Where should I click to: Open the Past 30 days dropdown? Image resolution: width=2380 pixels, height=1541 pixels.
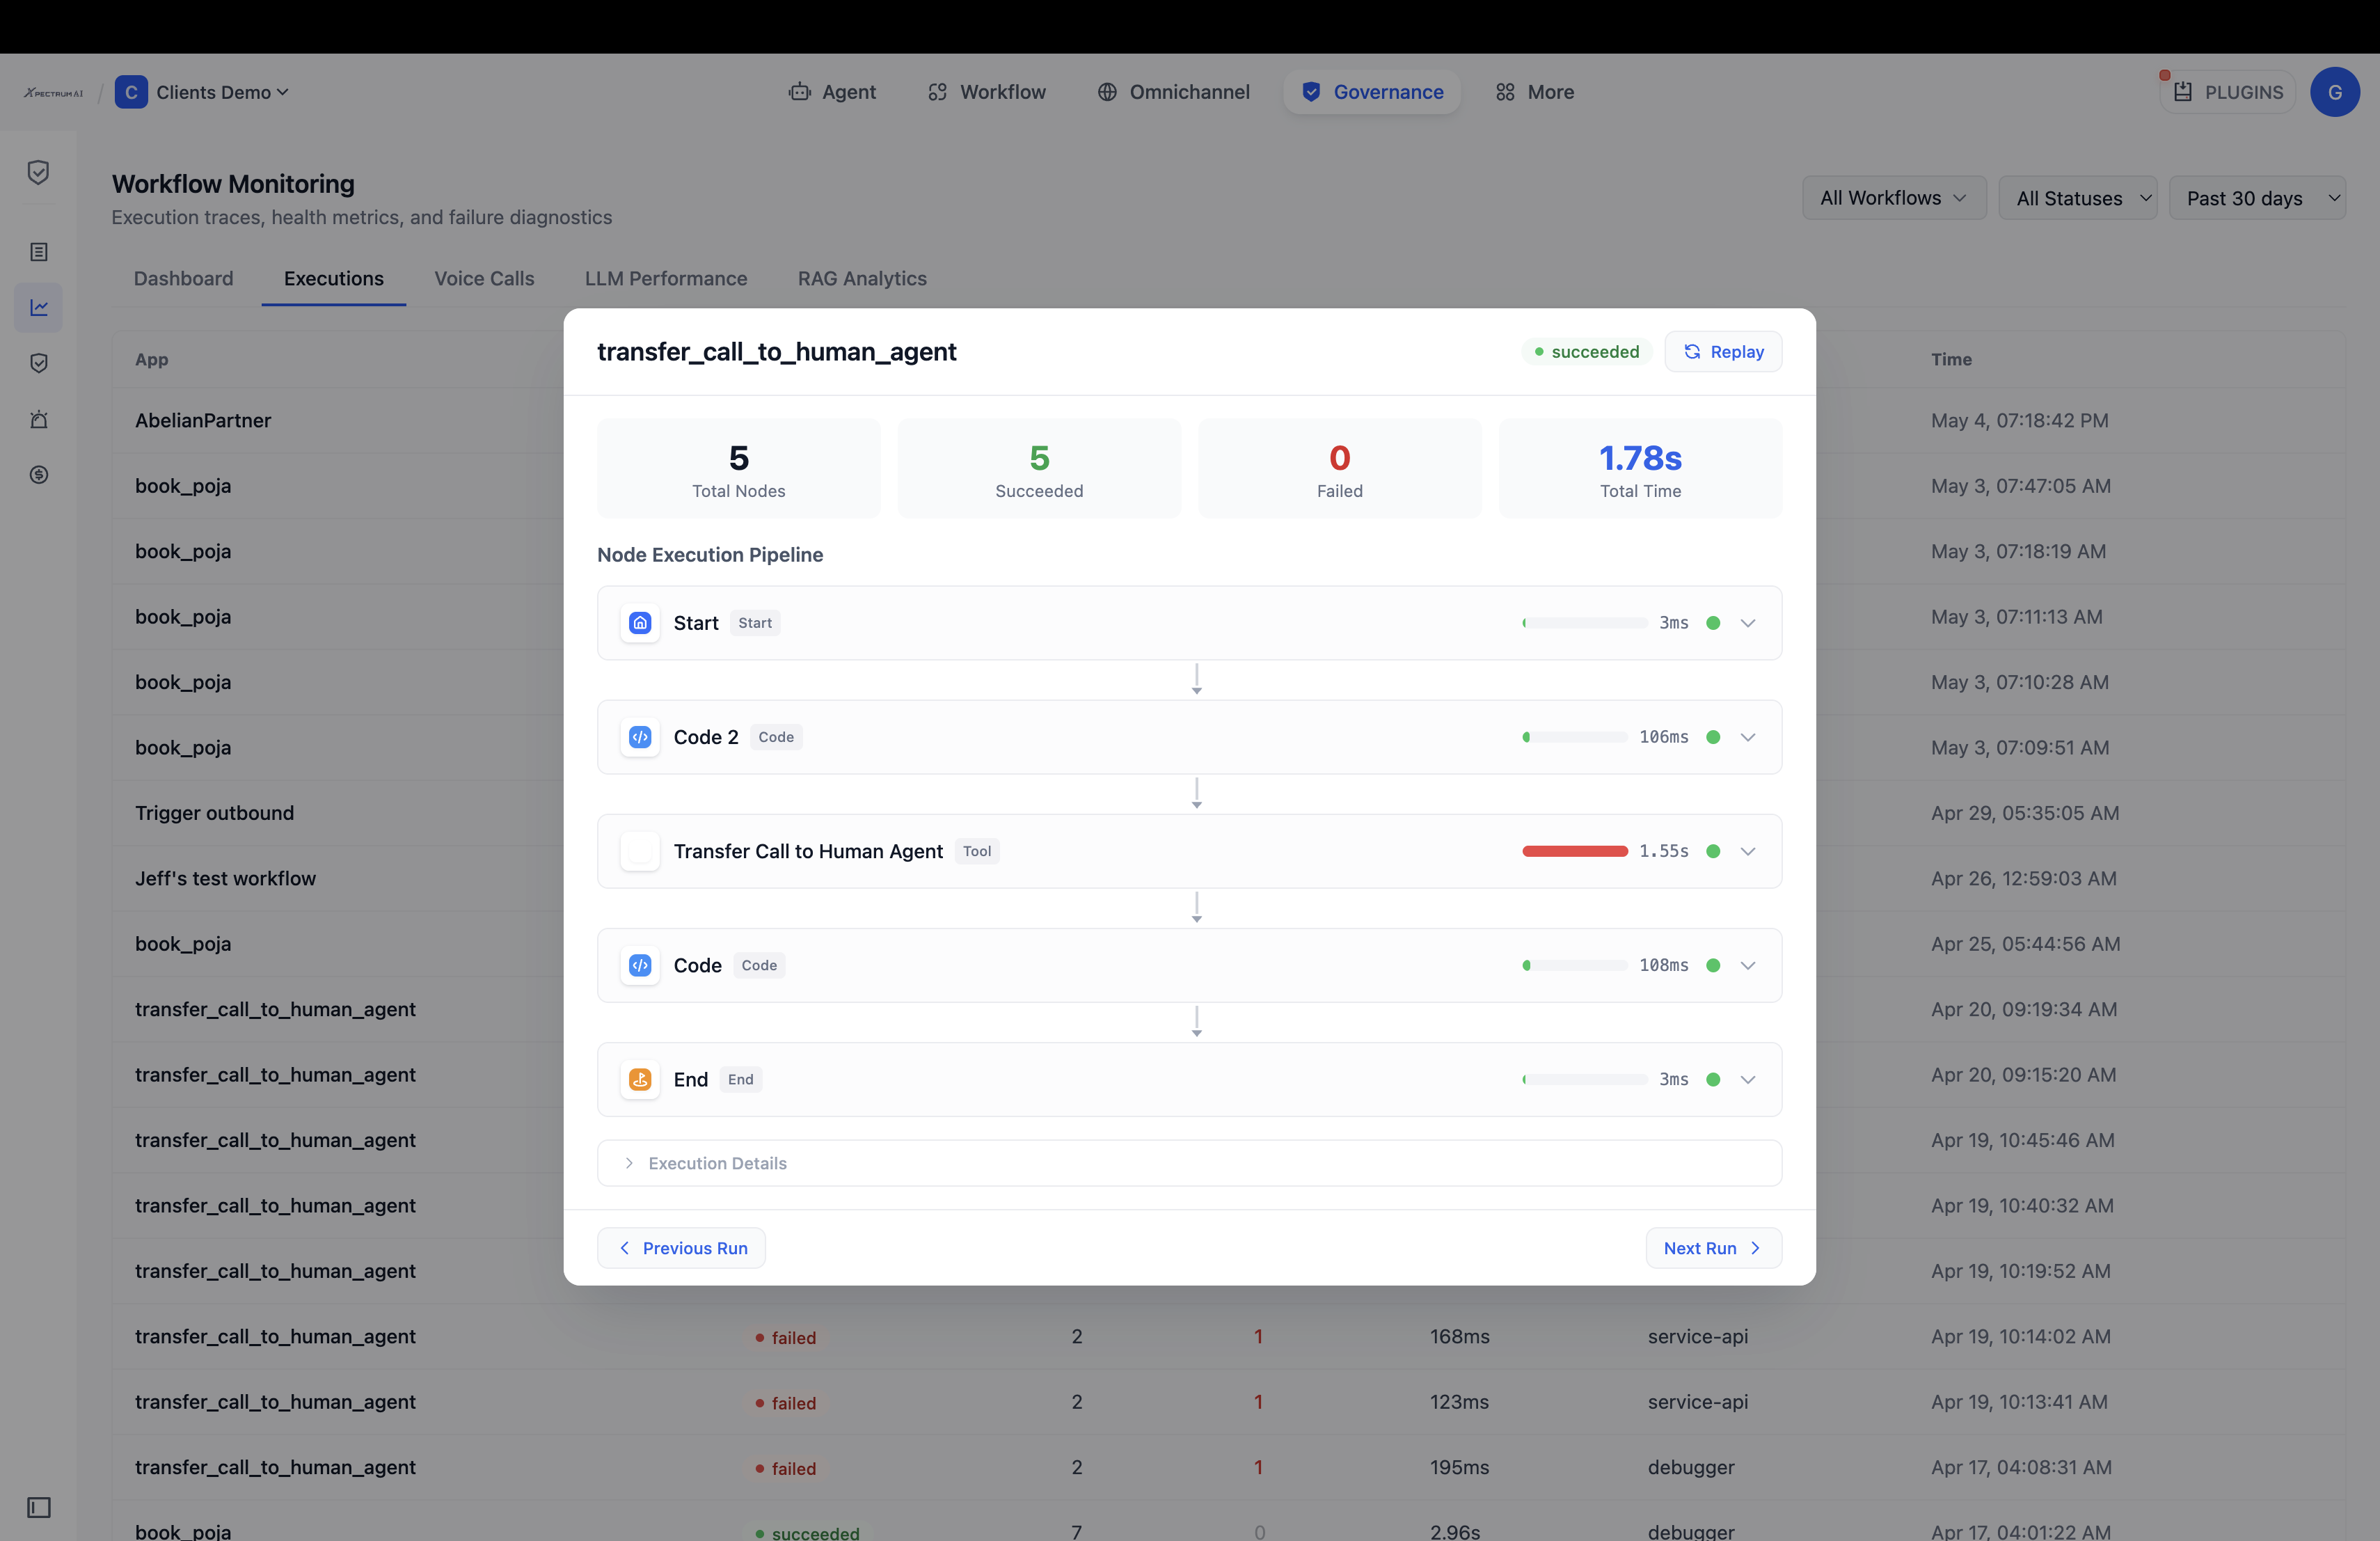[x=2257, y=198]
